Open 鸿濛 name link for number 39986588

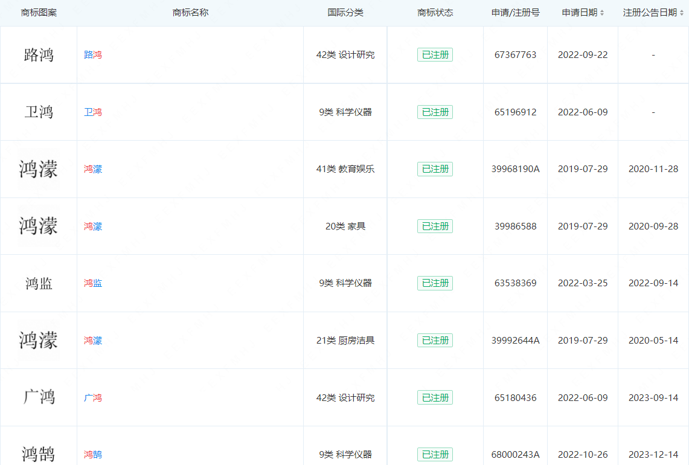[x=93, y=226]
